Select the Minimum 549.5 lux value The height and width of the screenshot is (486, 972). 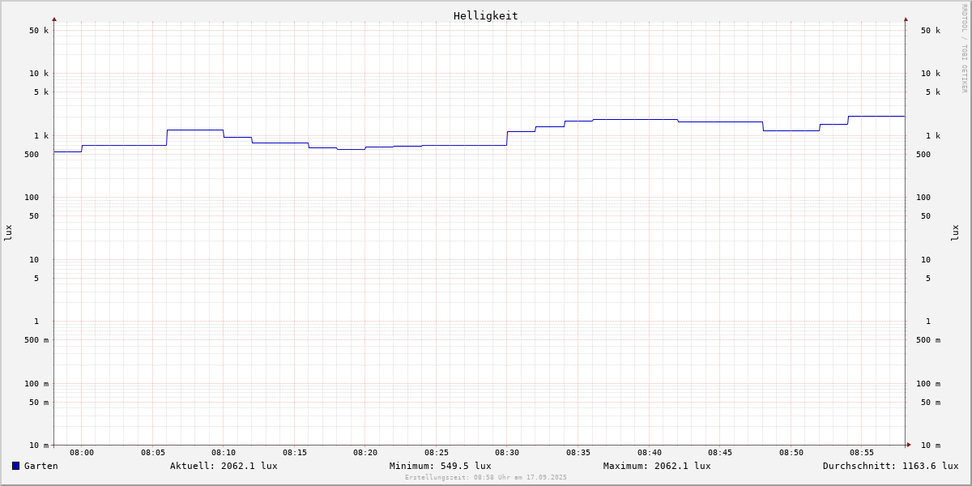click(x=440, y=466)
